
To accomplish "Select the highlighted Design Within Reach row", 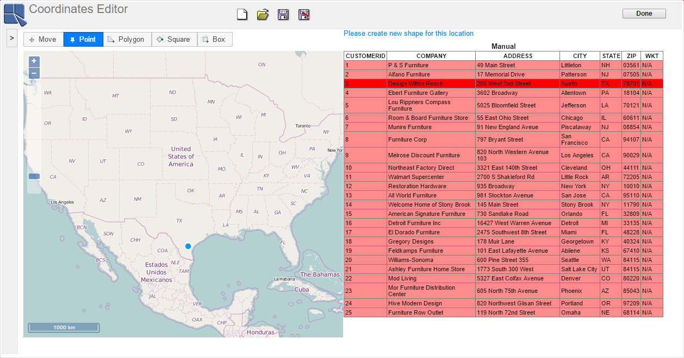I will tap(503, 84).
